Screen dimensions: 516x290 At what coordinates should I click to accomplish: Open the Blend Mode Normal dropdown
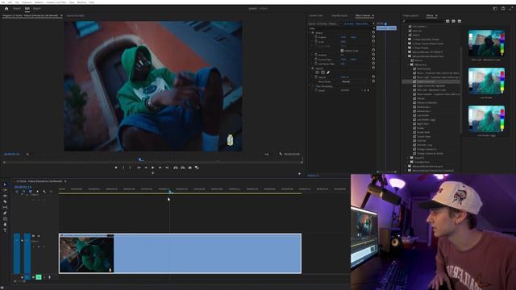354,81
